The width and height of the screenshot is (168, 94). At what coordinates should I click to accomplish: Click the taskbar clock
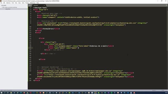point(166,93)
